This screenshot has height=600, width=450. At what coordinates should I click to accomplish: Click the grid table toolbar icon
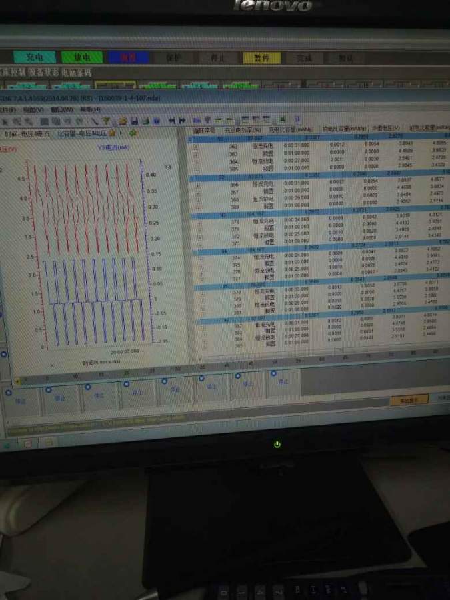pos(45,122)
